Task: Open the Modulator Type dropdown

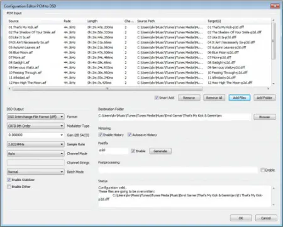Action: pyautogui.click(x=36, y=126)
